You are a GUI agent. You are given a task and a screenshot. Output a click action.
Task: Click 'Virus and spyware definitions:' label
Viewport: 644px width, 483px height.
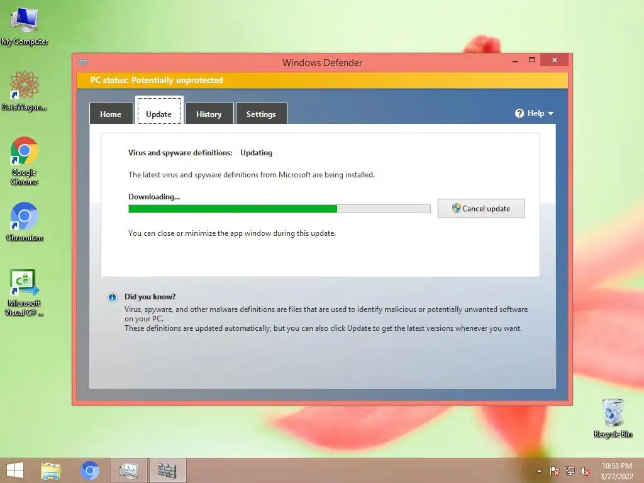[180, 153]
